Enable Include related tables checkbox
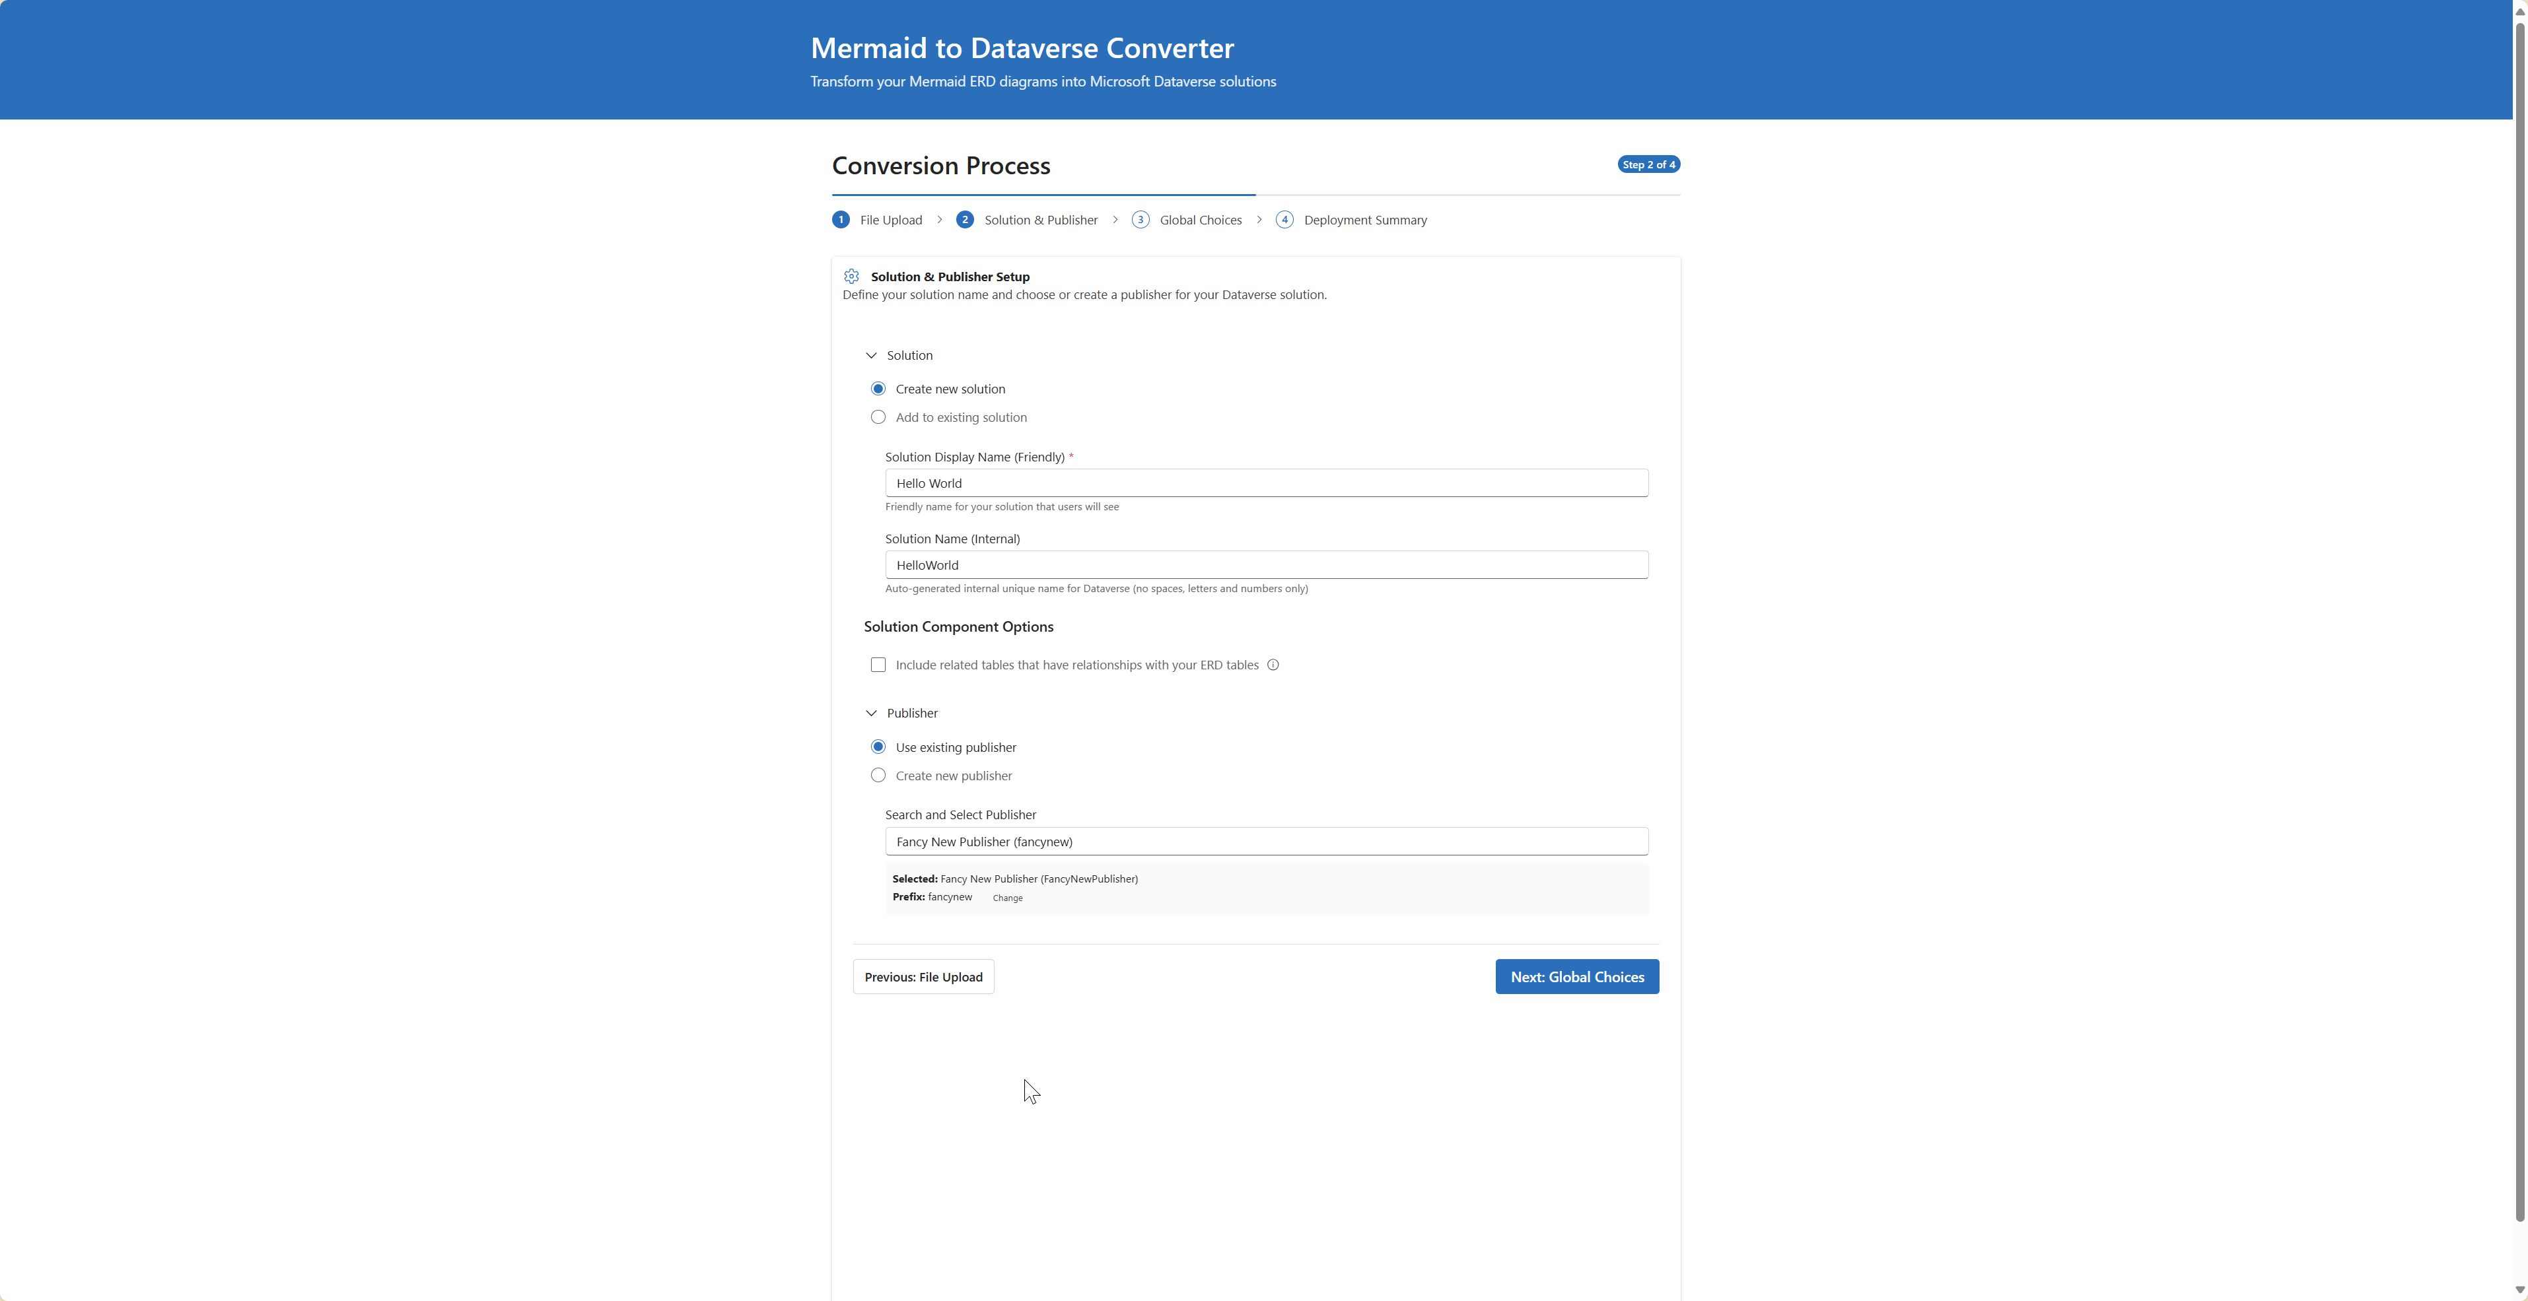The width and height of the screenshot is (2528, 1301). point(878,665)
